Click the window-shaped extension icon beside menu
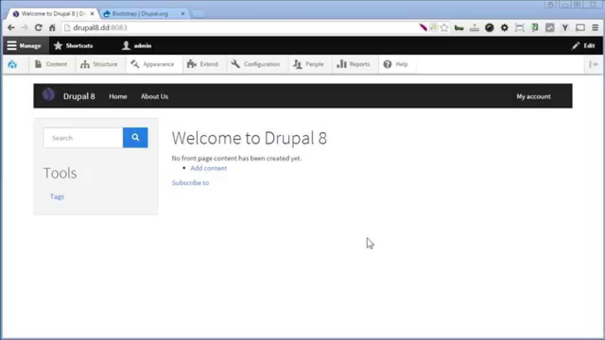Image resolution: width=605 pixels, height=340 pixels. (x=580, y=28)
